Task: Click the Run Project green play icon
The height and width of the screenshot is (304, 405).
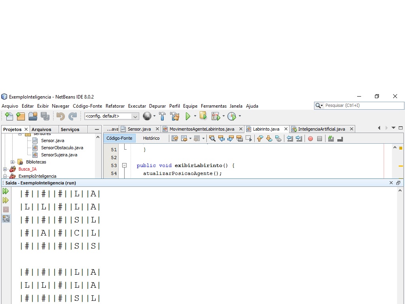Action: click(x=188, y=116)
